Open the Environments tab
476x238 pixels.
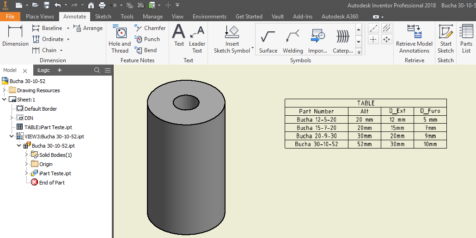[x=209, y=16]
